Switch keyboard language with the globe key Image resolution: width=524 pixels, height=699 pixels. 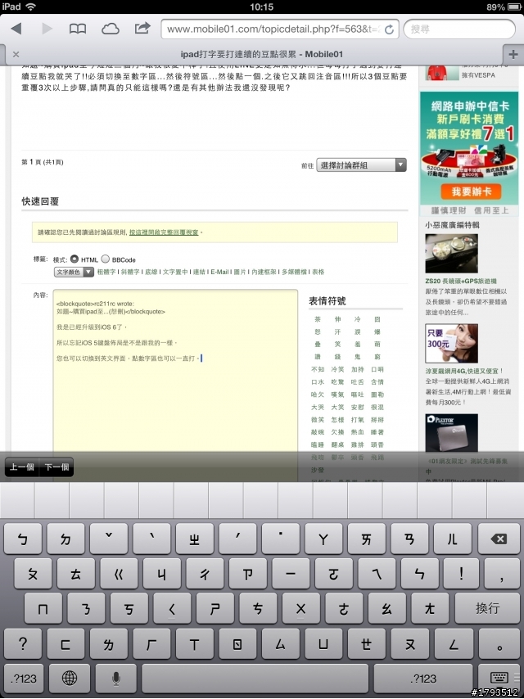pos(69,678)
